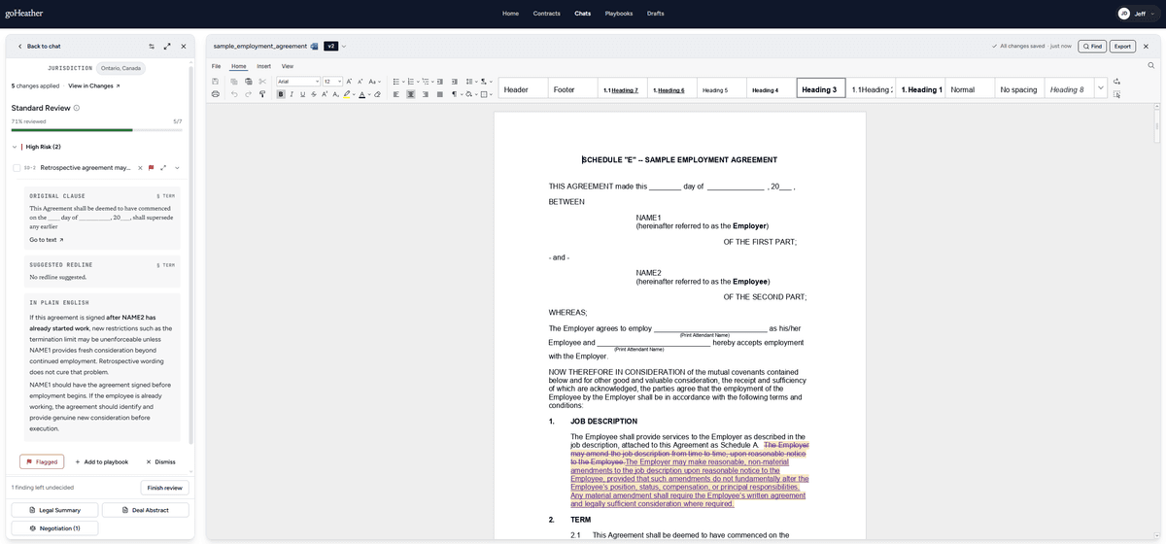Expand the review panel to fullscreen
Image resolution: width=1166 pixels, height=544 pixels.
tap(167, 46)
